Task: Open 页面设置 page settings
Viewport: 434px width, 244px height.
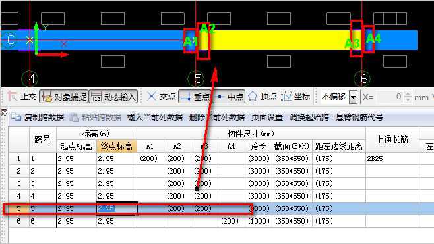Action: click(267, 118)
